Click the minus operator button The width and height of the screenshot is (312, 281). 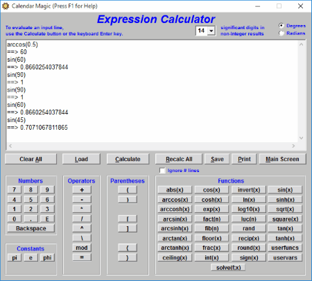point(82,199)
